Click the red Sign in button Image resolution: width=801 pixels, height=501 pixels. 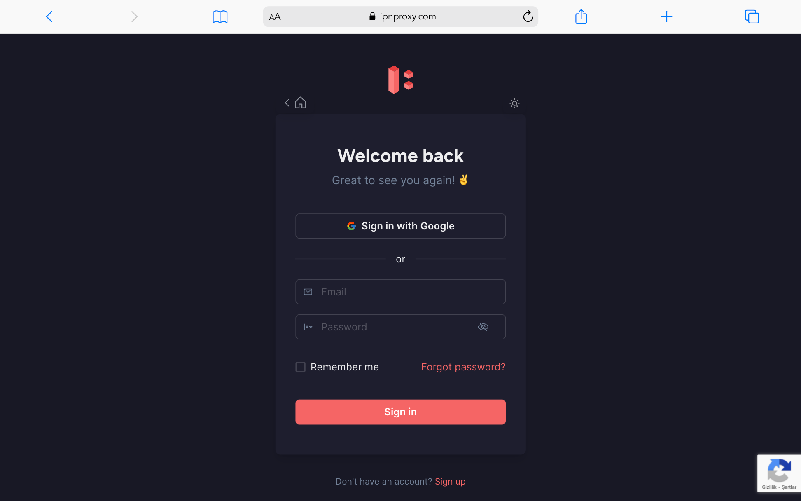(400, 412)
